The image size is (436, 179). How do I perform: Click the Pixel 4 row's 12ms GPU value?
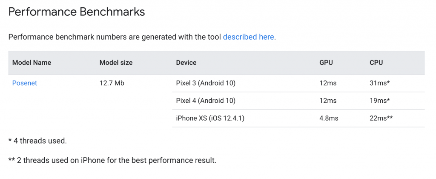[328, 101]
